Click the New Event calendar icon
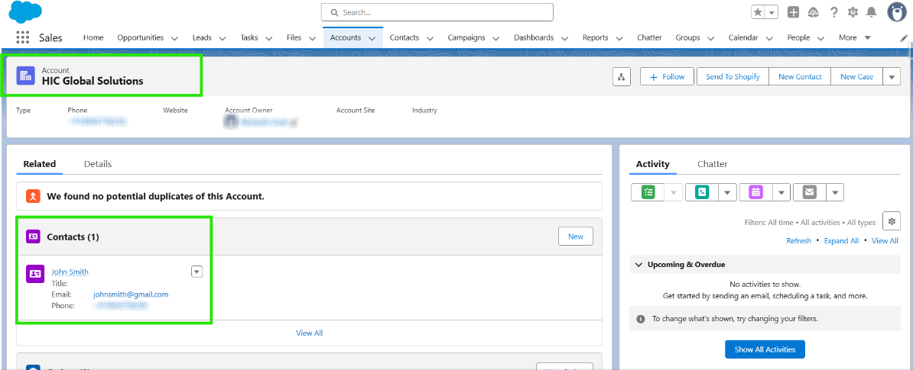This screenshot has height=370, width=913. click(x=755, y=192)
